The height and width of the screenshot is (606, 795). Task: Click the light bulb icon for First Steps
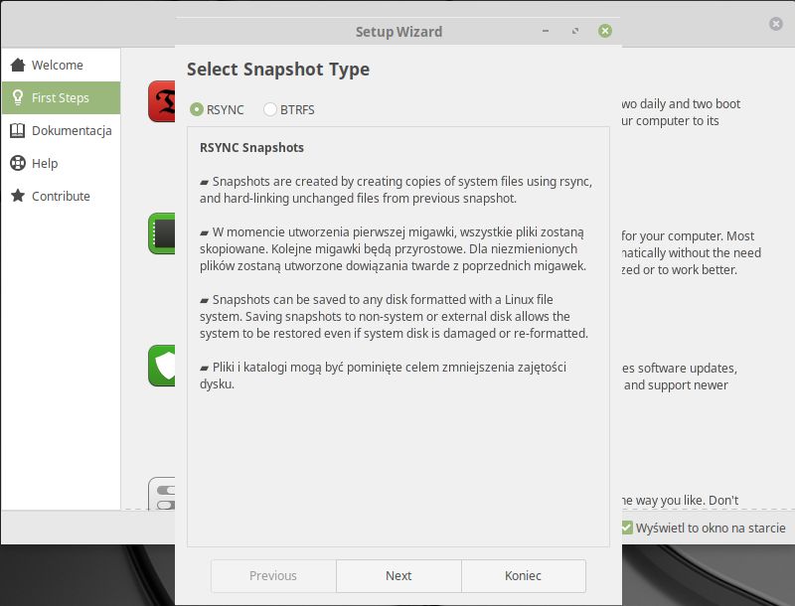(18, 97)
